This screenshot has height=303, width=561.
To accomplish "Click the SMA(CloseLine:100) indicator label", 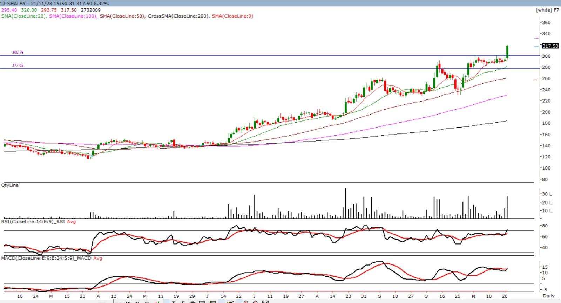I will click(x=73, y=16).
